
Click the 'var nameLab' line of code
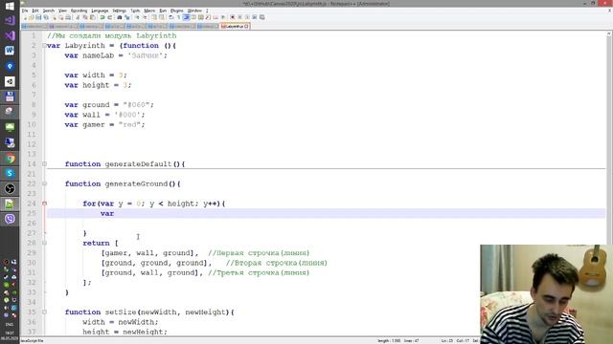[x=116, y=55]
